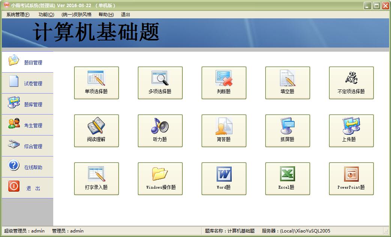
Task: Open the 打字录入题 question type
Action: click(x=96, y=179)
